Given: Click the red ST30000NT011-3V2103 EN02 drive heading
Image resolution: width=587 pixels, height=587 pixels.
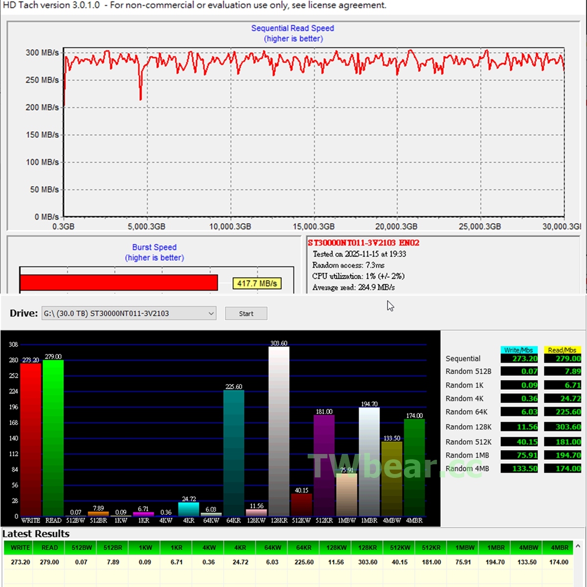Looking at the screenshot, I should [363, 243].
